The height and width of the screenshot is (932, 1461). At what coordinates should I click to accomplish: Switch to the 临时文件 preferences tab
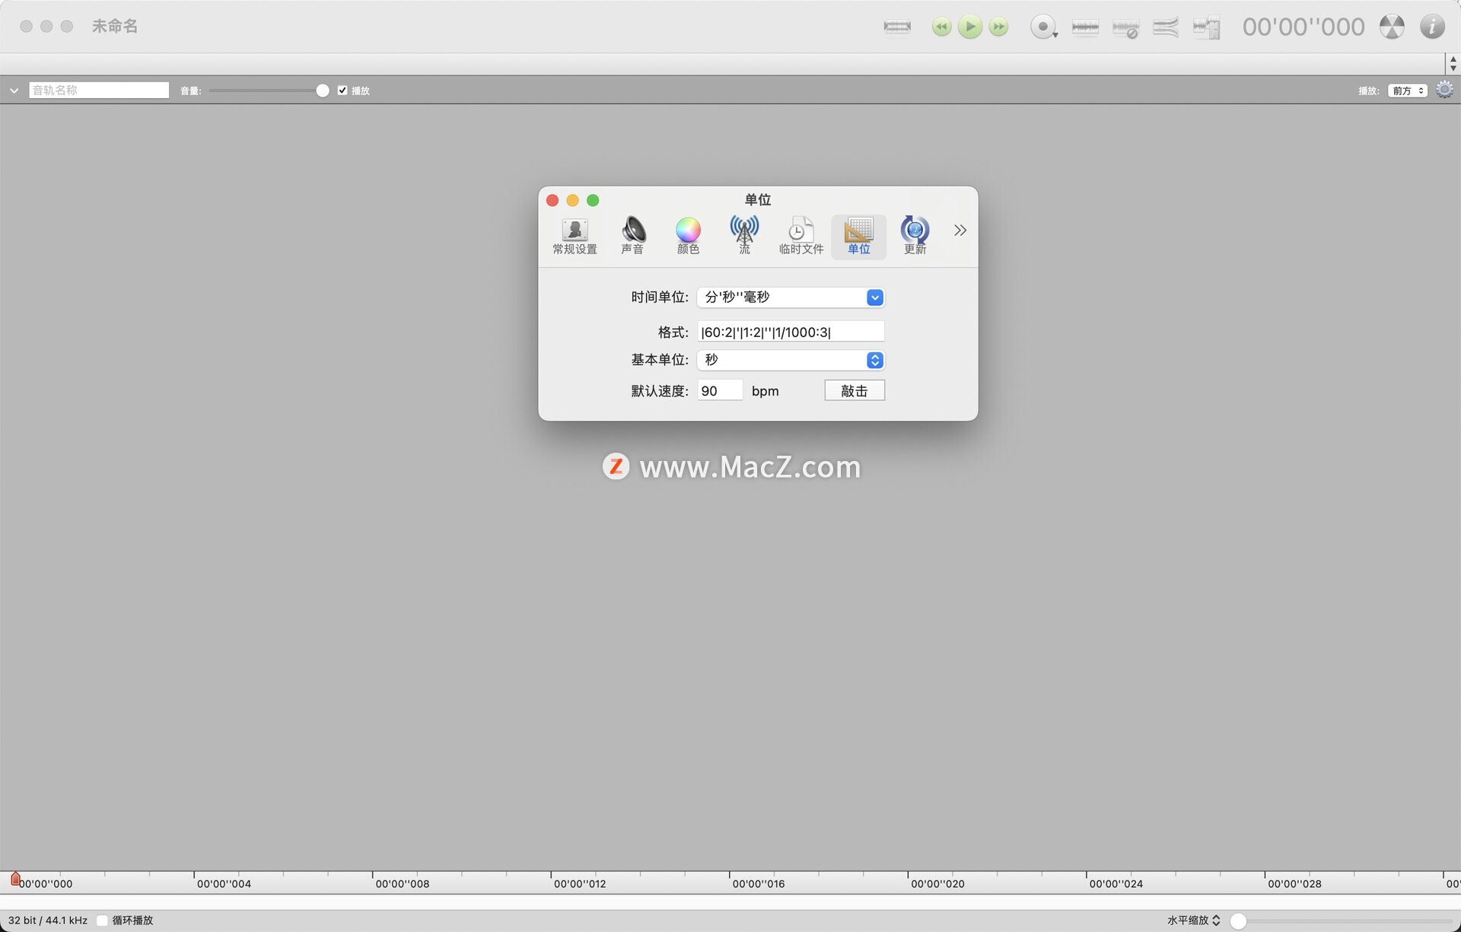click(x=801, y=237)
